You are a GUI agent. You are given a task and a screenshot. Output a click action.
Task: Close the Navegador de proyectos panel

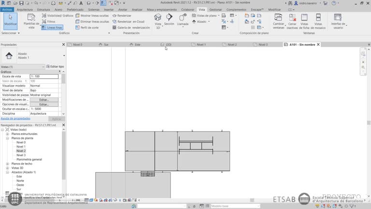tap(63, 125)
